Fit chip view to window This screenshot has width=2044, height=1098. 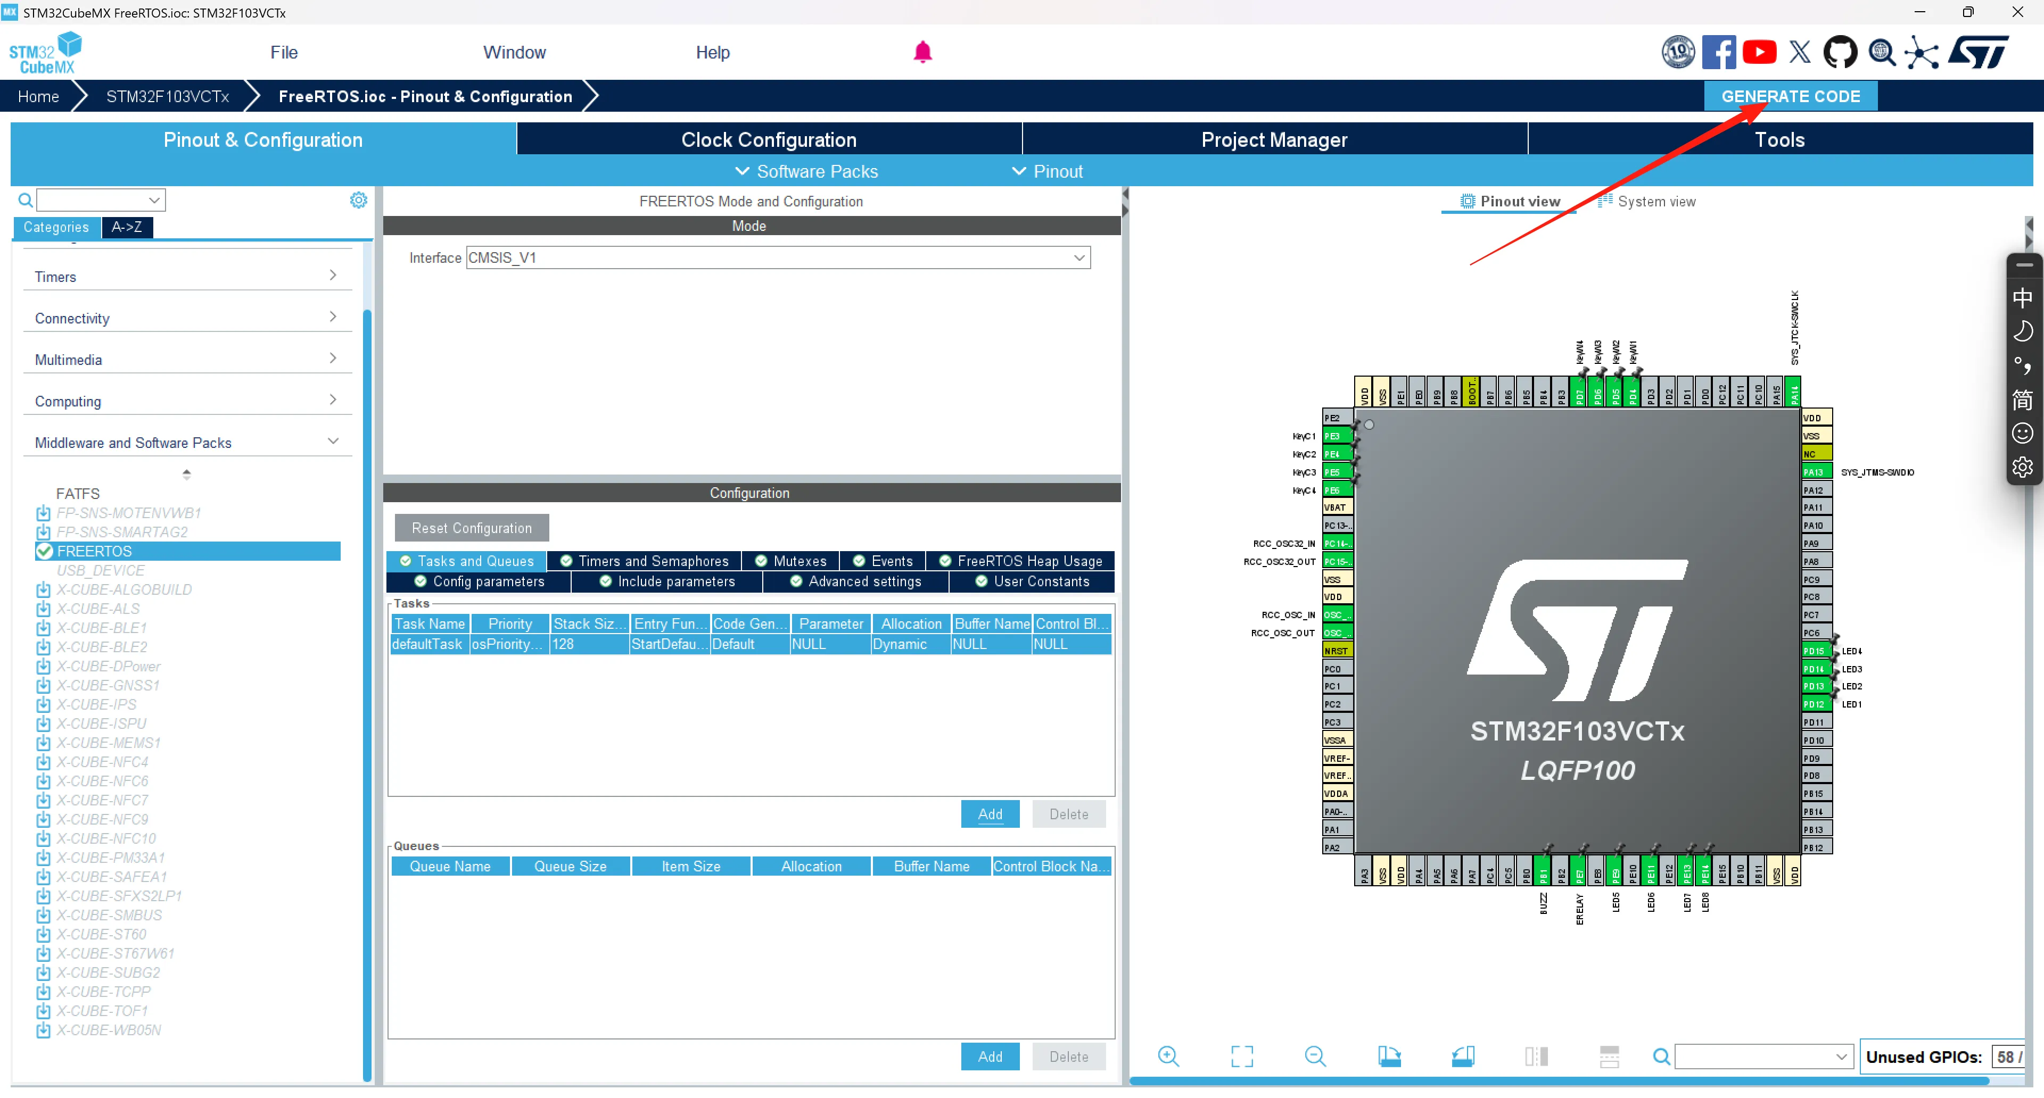pyautogui.click(x=1242, y=1056)
